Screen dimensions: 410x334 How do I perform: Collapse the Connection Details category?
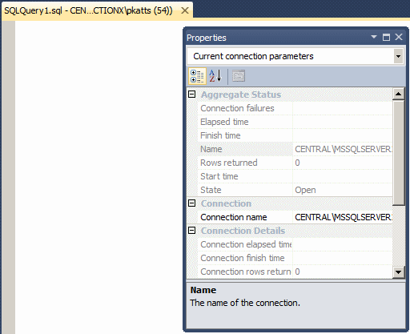pyautogui.click(x=191, y=231)
